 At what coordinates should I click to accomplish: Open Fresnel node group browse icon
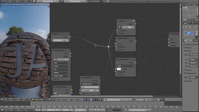pos(120,27)
